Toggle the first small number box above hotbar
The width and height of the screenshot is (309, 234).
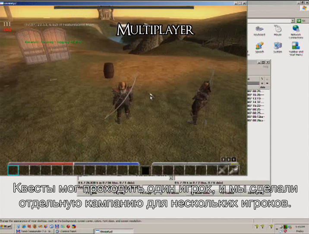click(223, 159)
